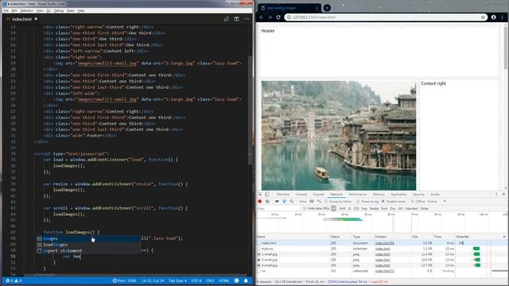Click the network search magnifier icon
The height and width of the screenshot is (286, 509).
tap(292, 201)
